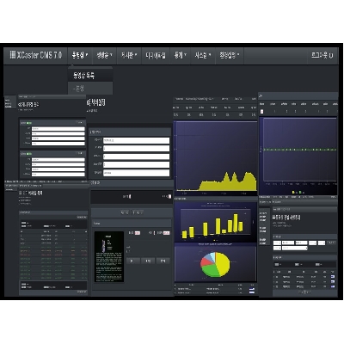Click the search button in the right search form

tap(331, 243)
